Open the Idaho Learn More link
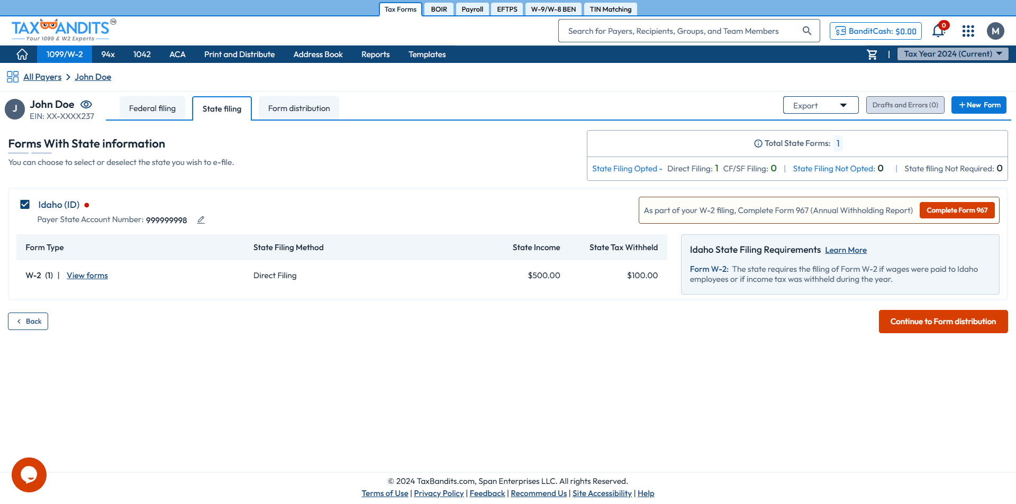Image resolution: width=1016 pixels, height=504 pixels. 846,250
